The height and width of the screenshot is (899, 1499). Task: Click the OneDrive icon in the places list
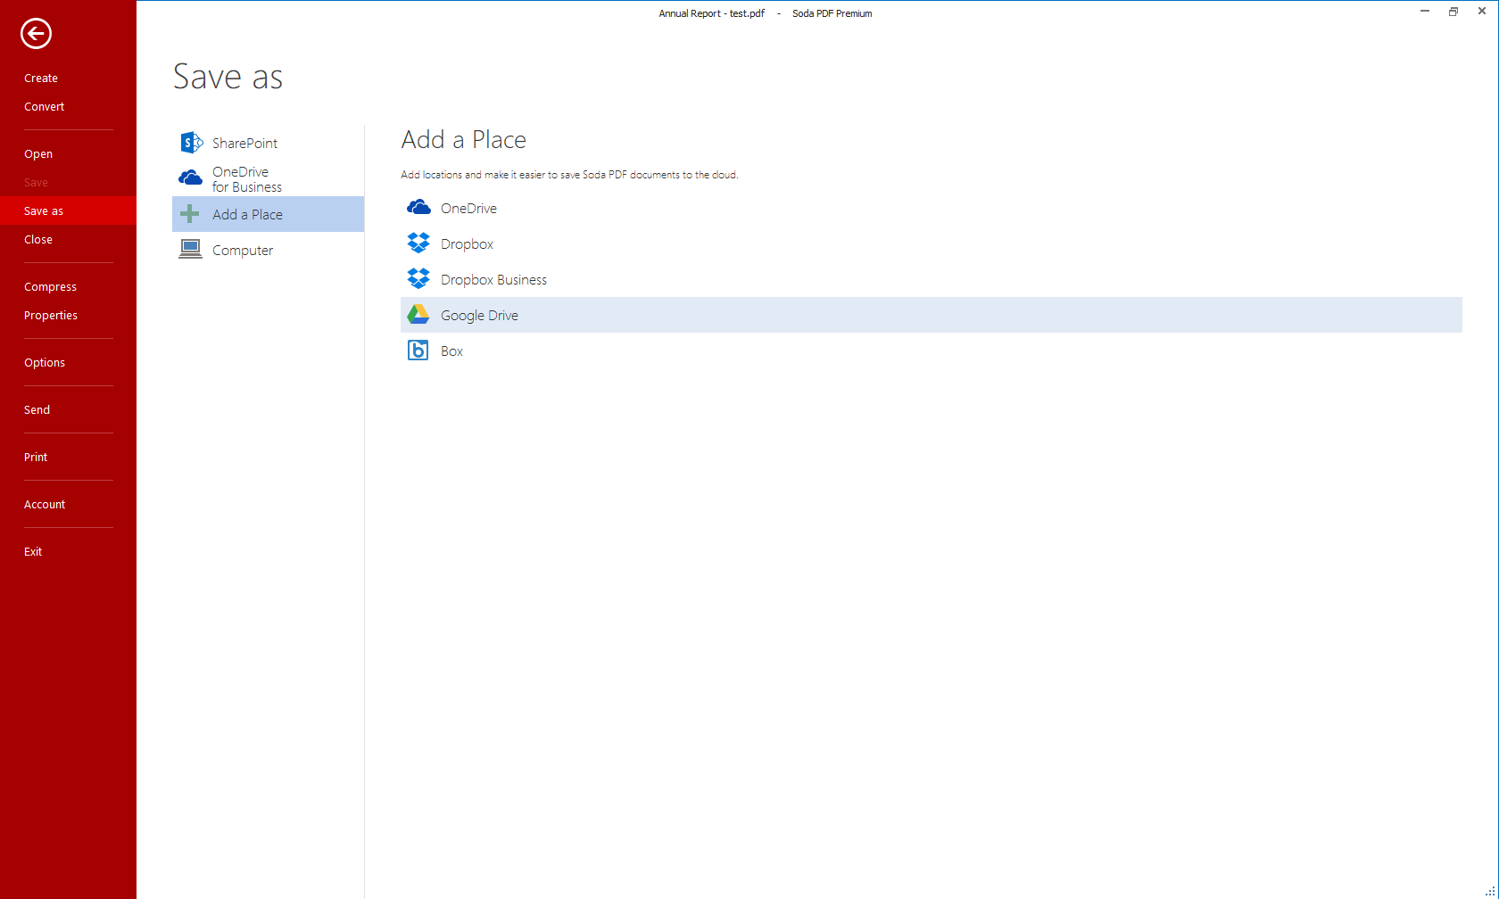pyautogui.click(x=418, y=207)
